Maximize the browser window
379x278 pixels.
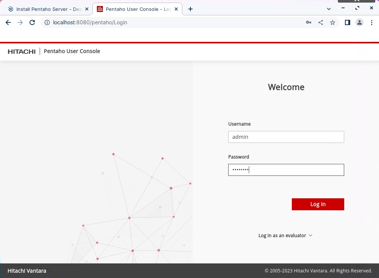pos(357,8)
